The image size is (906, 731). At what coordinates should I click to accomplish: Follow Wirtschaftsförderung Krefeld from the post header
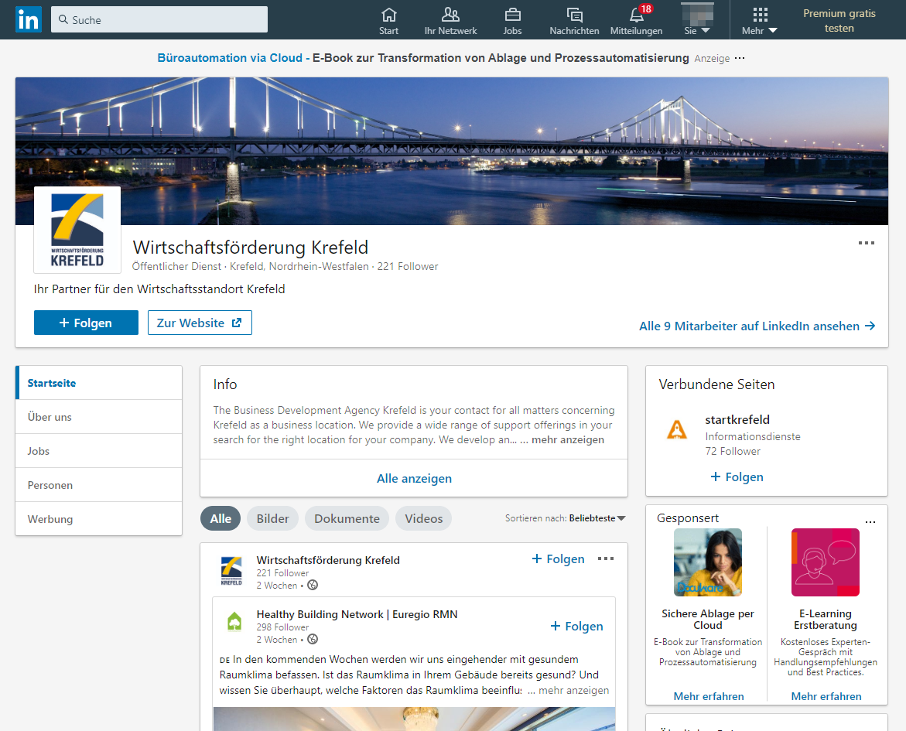tap(558, 558)
